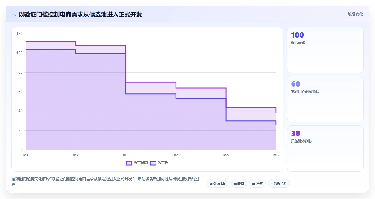375x199 pixels.
Task: Click the Chart.js tag chip
Action: [x=218, y=183]
